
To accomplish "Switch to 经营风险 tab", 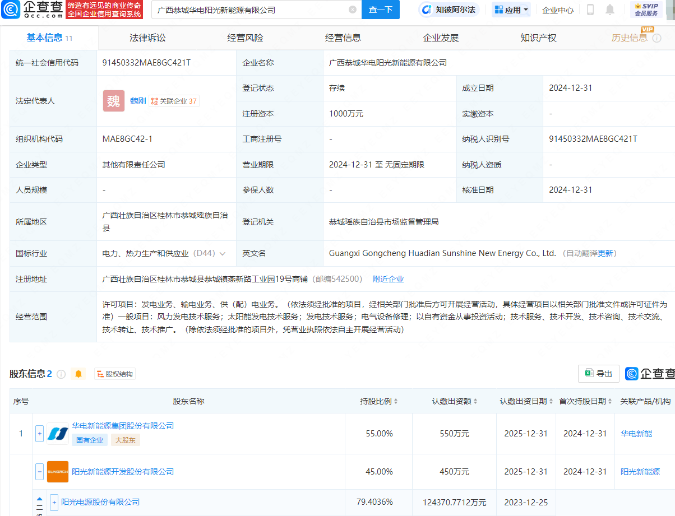I will [245, 38].
